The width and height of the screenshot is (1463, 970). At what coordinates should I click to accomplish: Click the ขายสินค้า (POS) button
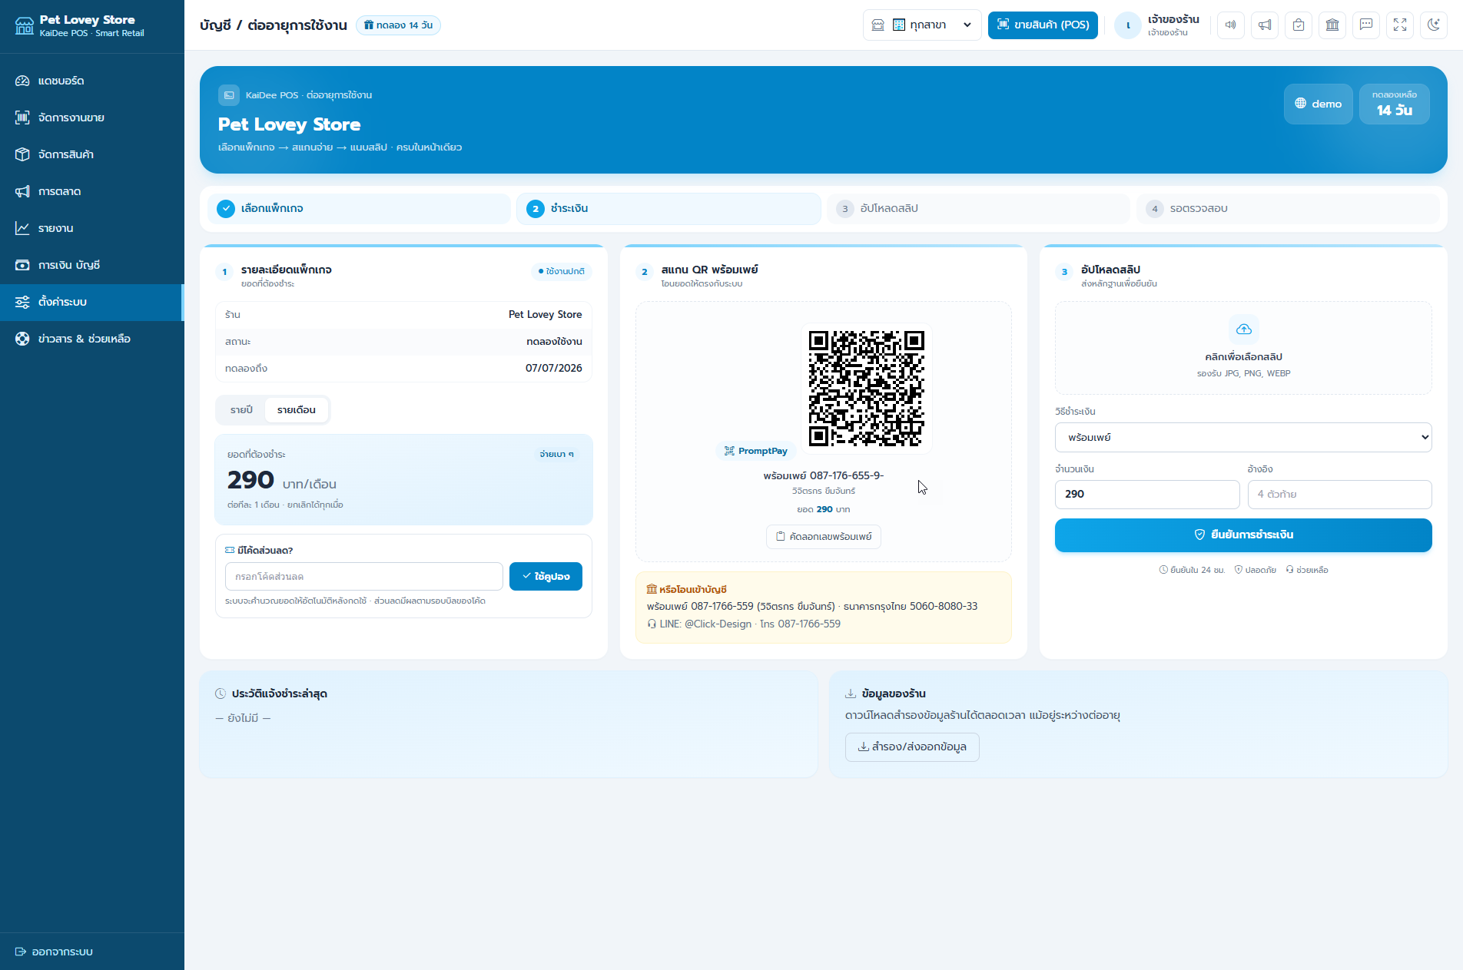1043,25
